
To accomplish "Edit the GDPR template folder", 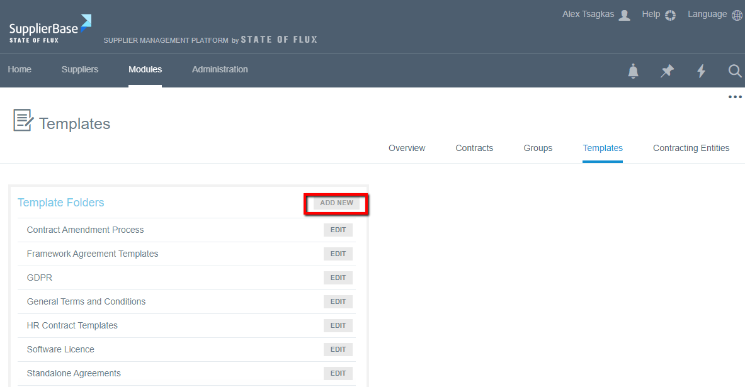I will (x=338, y=278).
